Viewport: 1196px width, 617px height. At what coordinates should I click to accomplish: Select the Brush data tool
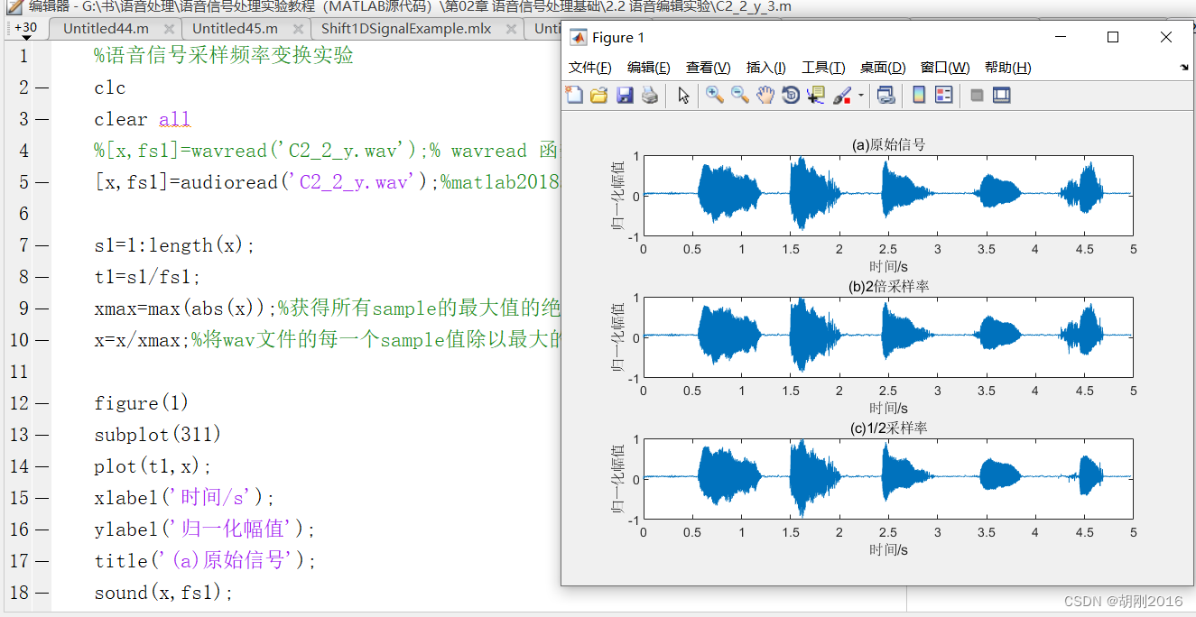841,95
